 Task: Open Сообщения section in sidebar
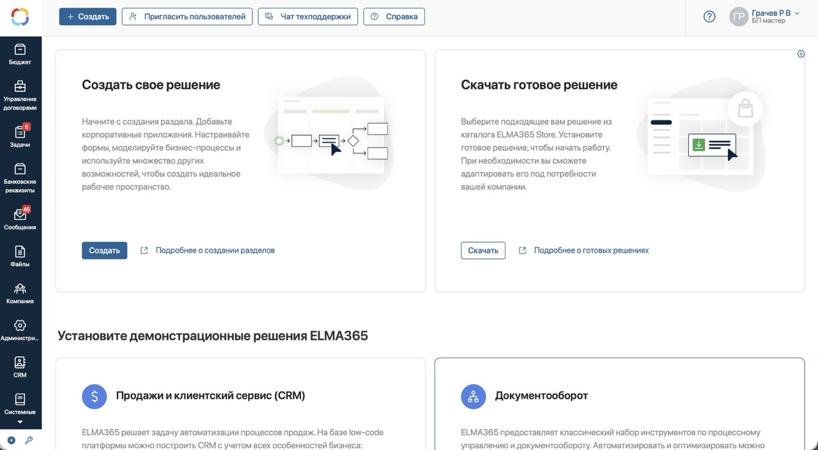20,219
